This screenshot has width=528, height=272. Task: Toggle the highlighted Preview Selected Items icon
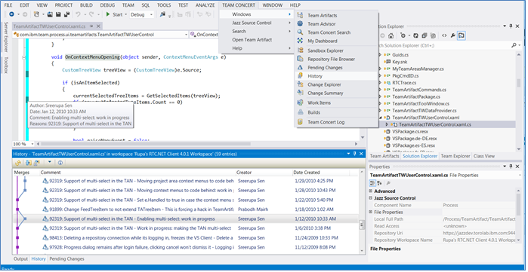click(x=462, y=35)
